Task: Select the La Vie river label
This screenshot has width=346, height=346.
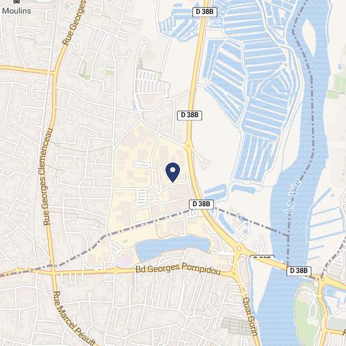Action: point(293,197)
